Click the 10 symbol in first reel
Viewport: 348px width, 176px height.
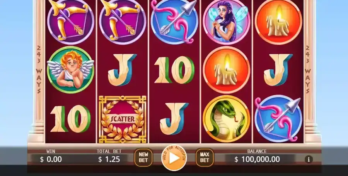tap(70, 119)
